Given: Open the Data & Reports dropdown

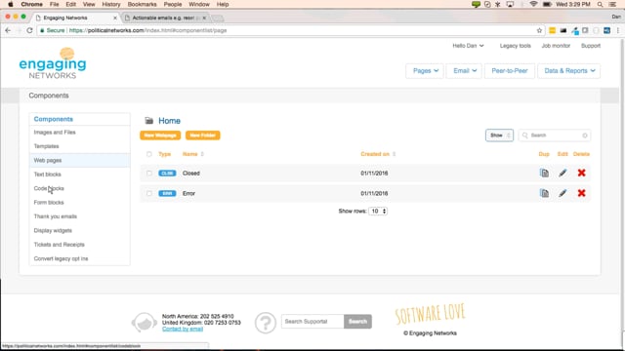Looking at the screenshot, I should [x=568, y=71].
